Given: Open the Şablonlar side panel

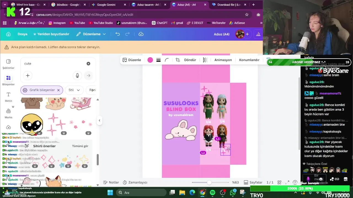Looking at the screenshot, I should point(8,64).
